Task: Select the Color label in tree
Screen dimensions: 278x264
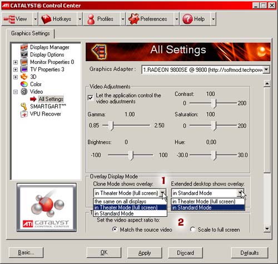Action: [x=36, y=84]
